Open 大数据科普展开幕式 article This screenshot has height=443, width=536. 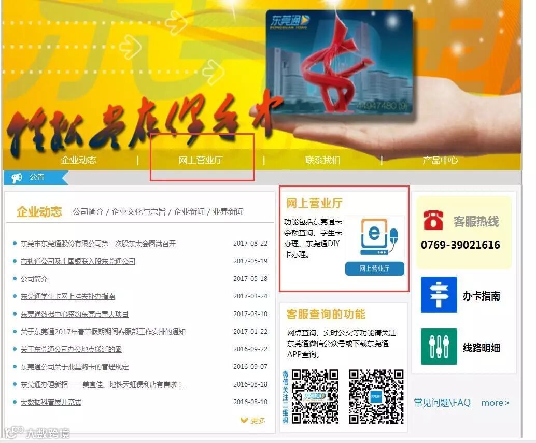pyautogui.click(x=51, y=402)
